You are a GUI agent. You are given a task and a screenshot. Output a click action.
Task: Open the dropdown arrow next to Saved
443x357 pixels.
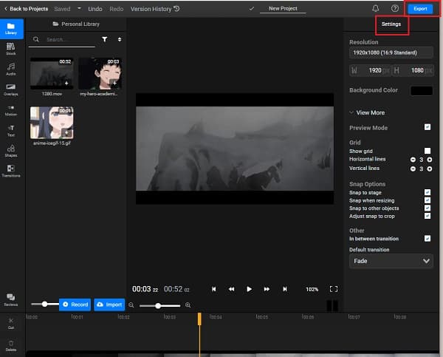pyautogui.click(x=80, y=8)
